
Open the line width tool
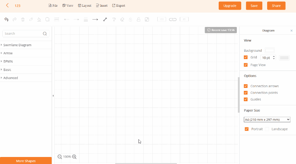tap(86, 20)
